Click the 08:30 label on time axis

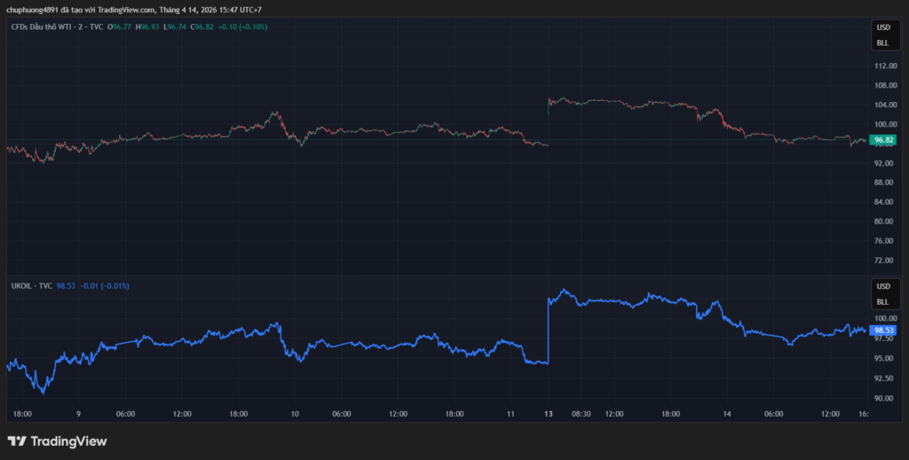(x=581, y=414)
